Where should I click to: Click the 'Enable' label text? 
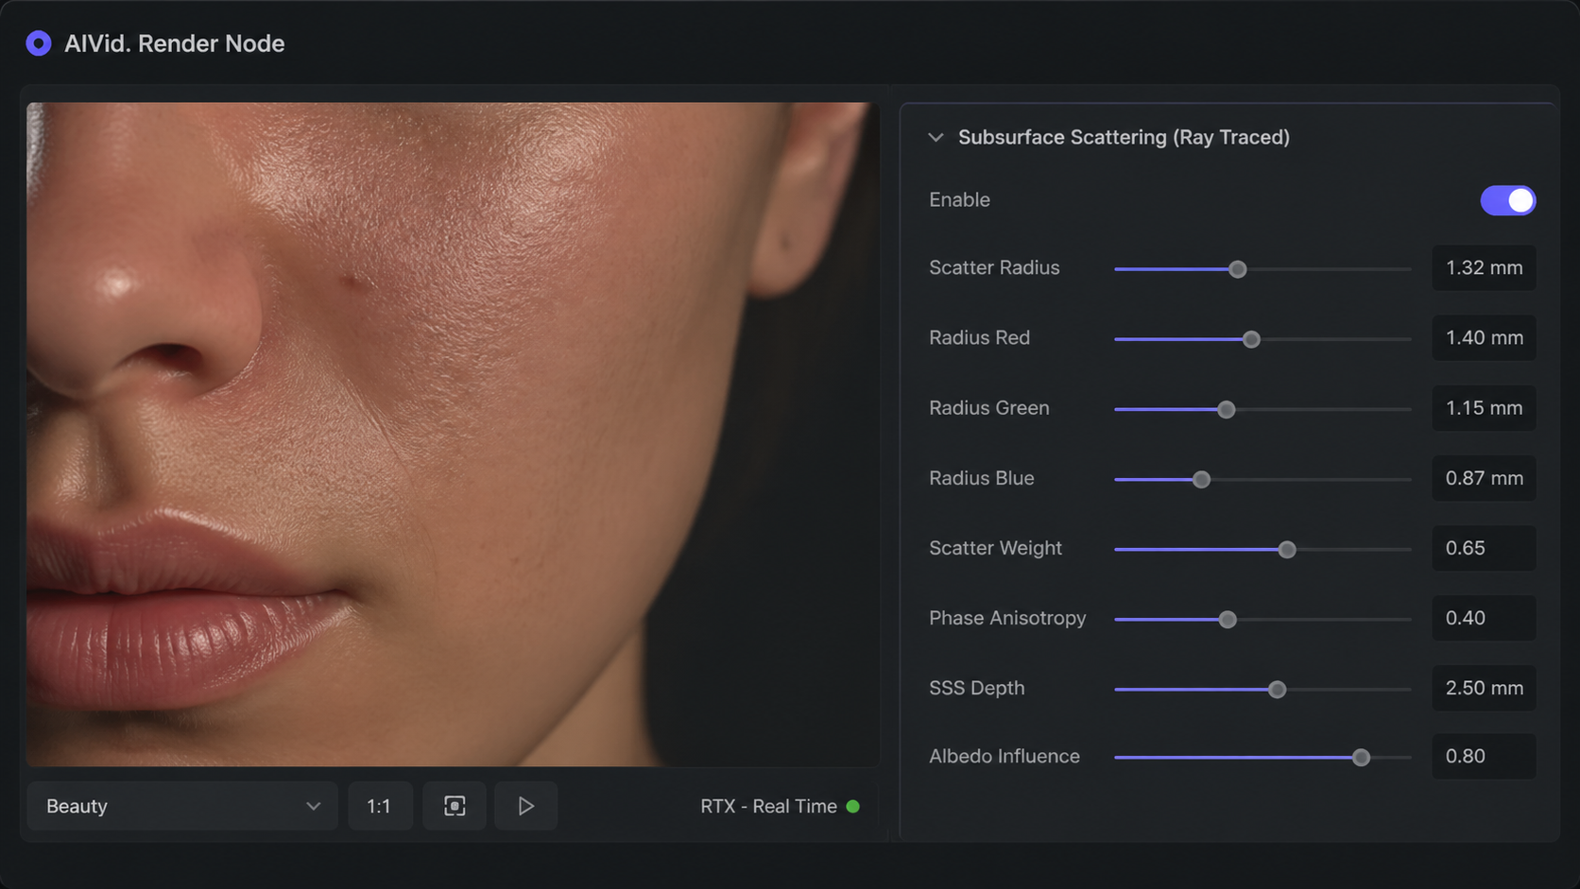tap(959, 199)
